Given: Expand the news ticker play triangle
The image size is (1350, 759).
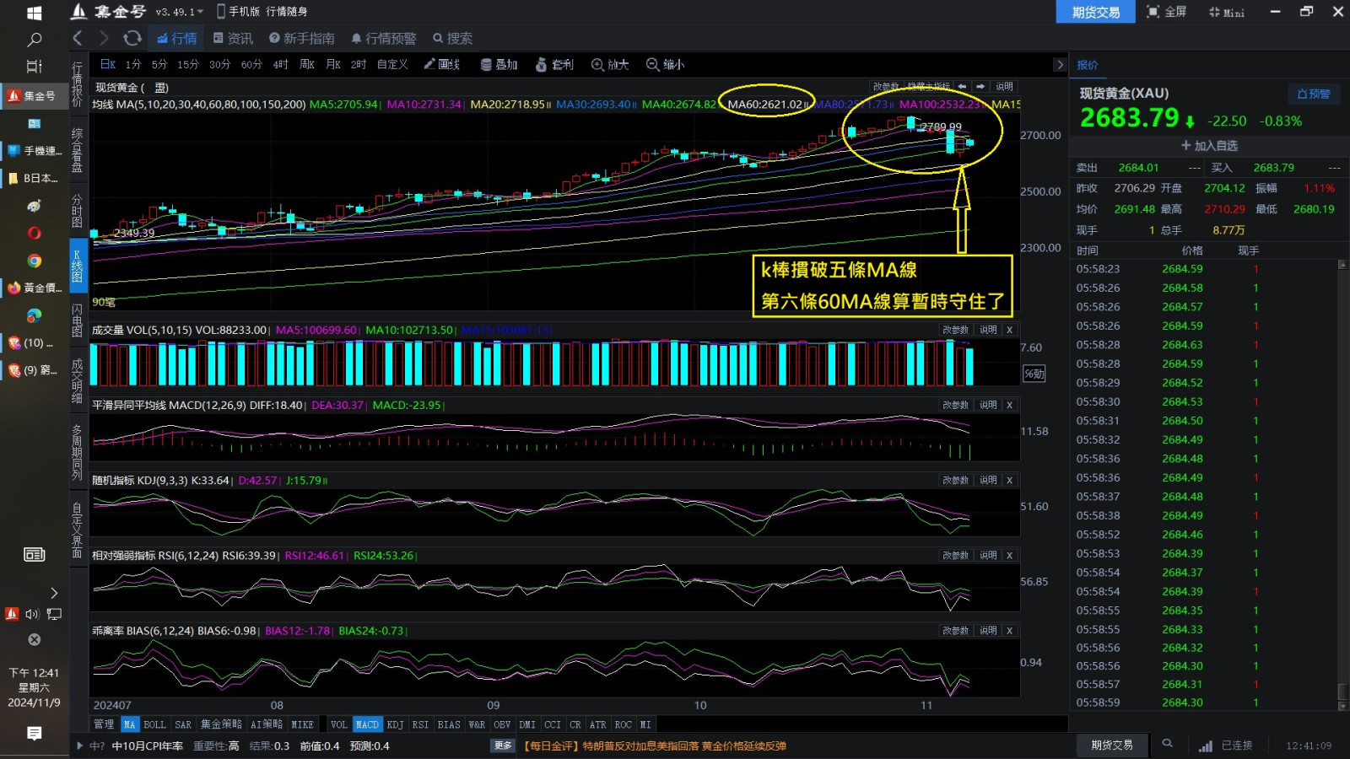Looking at the screenshot, I should 80,746.
